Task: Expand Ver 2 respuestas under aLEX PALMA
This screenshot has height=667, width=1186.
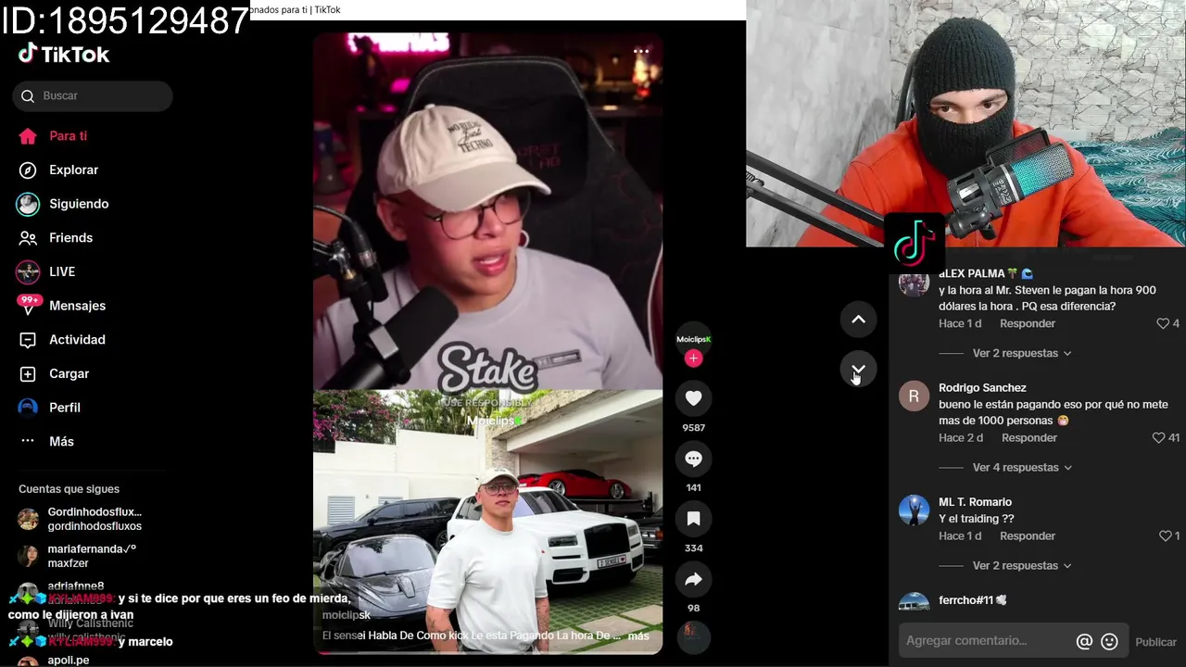Action: [x=1021, y=353]
